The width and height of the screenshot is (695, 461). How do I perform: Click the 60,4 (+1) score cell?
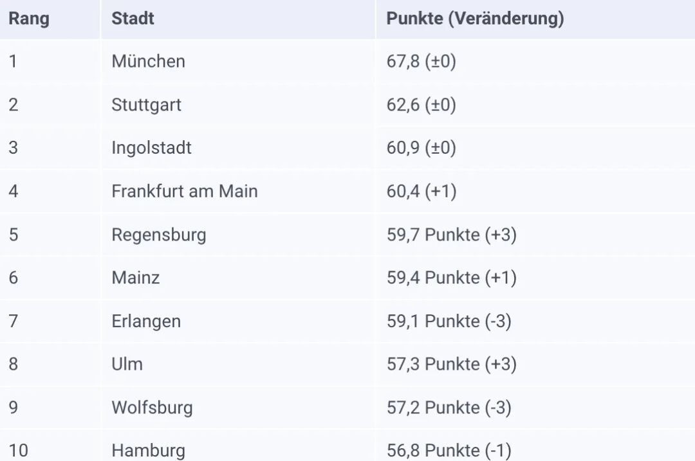421,191
